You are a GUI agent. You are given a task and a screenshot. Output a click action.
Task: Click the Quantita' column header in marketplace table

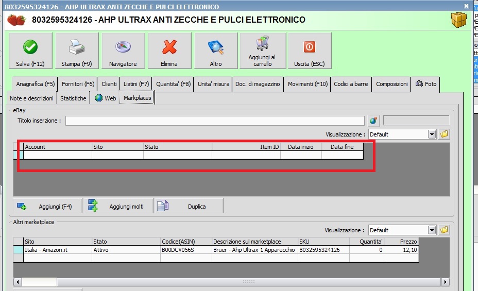(366, 242)
